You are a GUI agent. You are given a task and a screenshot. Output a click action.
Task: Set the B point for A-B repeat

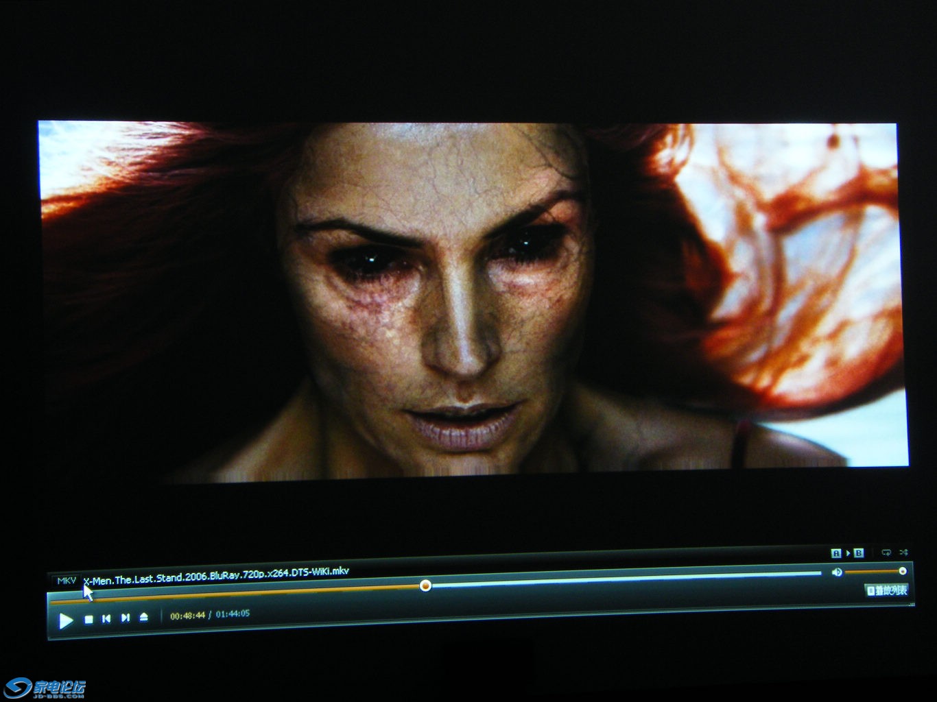[859, 553]
